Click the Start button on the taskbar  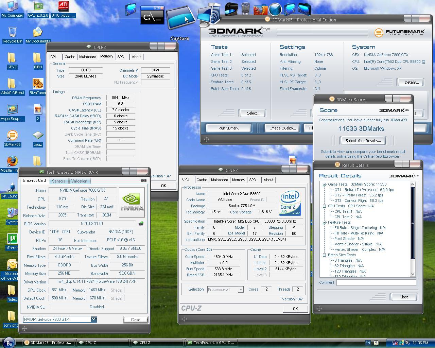tap(9, 343)
